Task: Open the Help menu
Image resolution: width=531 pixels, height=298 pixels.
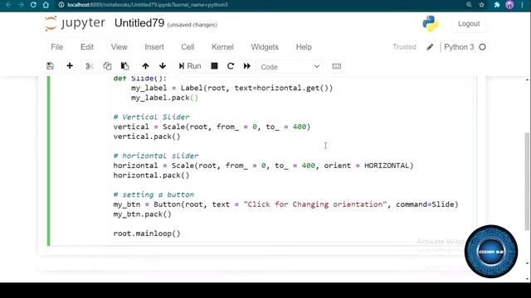Action: [304, 47]
